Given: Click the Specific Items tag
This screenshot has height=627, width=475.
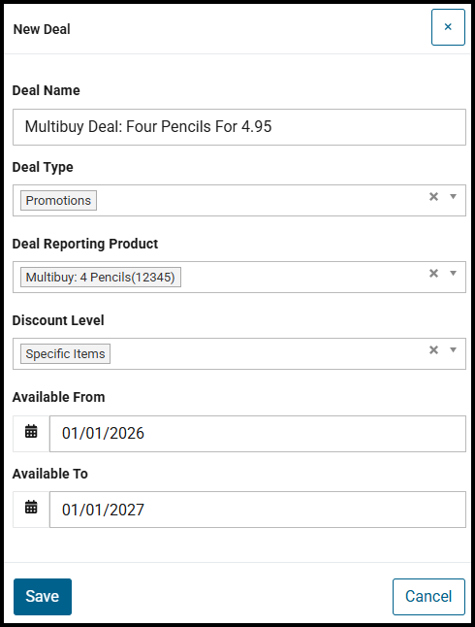Looking at the screenshot, I should coord(66,354).
